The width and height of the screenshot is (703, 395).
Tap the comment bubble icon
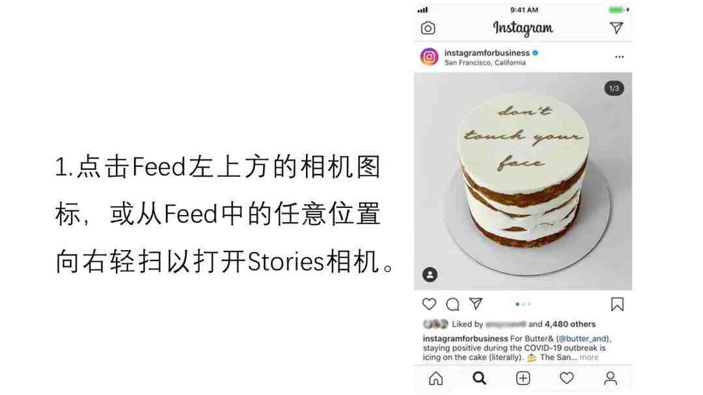(x=452, y=304)
